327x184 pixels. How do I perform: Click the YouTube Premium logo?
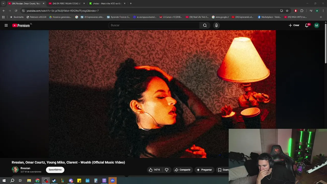coord(21,25)
